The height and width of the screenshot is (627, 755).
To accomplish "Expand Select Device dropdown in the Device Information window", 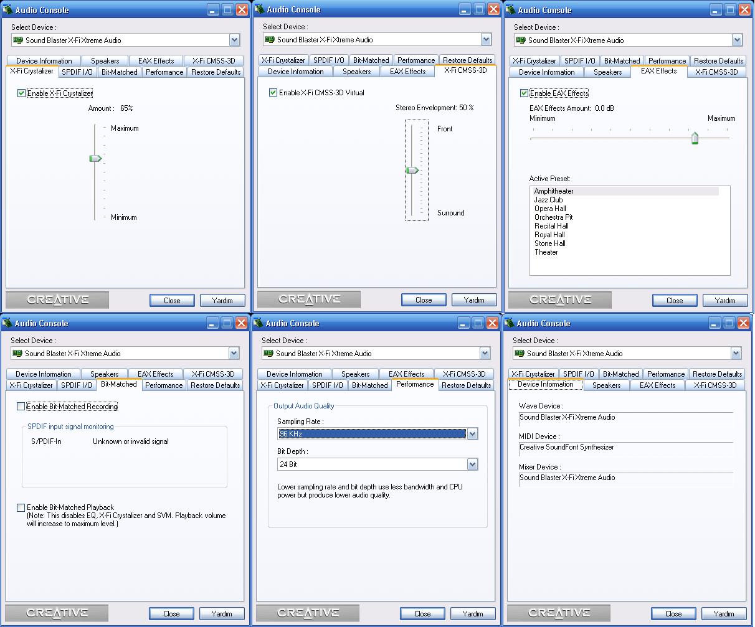I will tap(736, 354).
